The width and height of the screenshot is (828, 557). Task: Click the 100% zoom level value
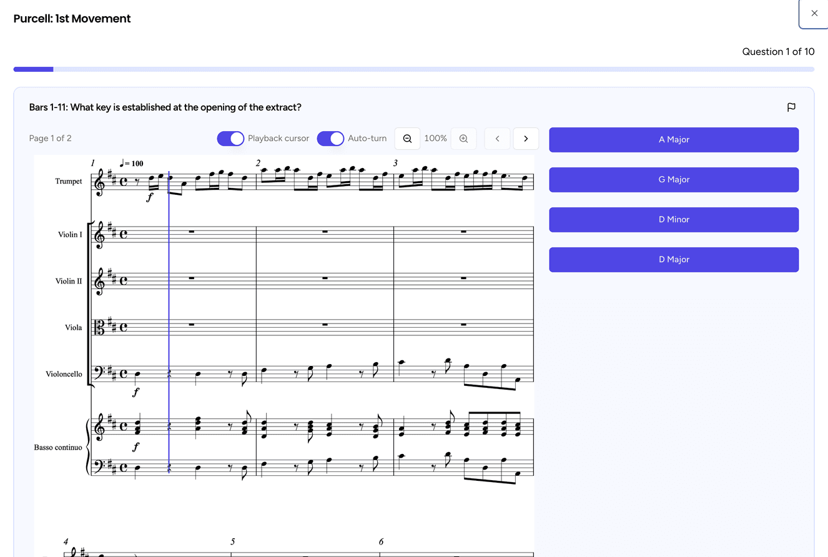[435, 139]
